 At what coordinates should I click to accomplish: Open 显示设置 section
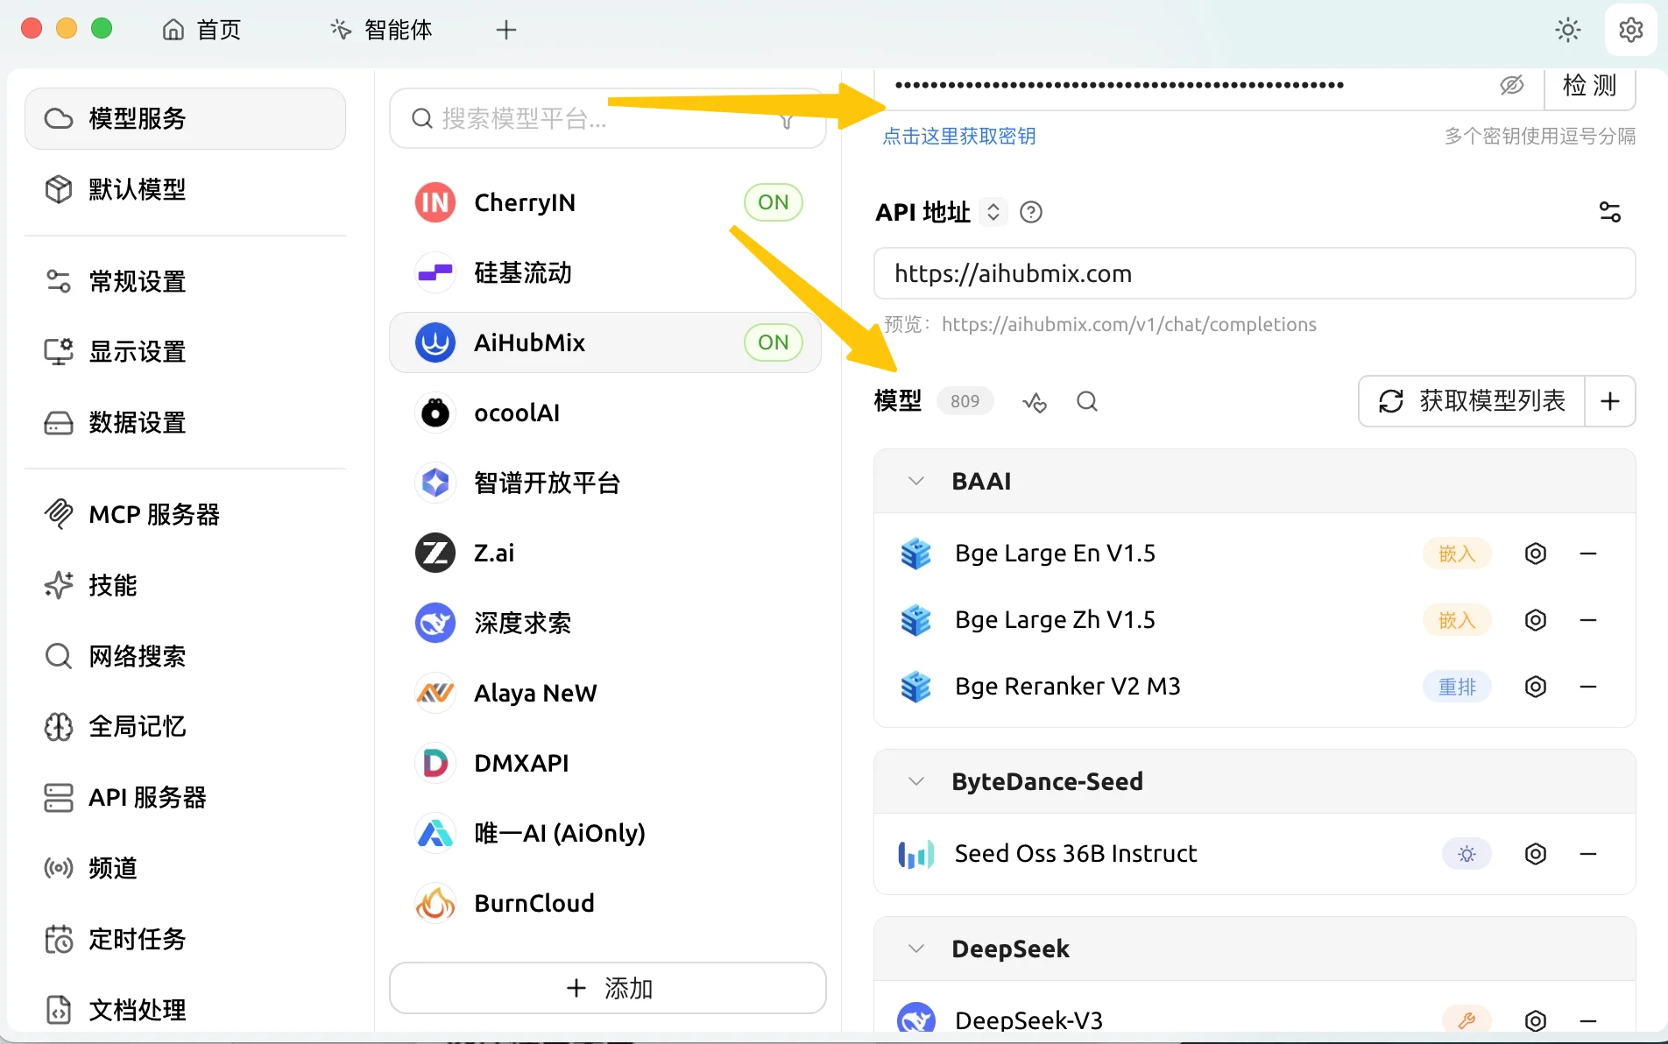(186, 352)
